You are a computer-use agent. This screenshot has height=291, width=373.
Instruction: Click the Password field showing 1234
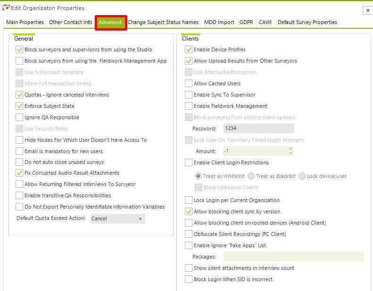(259, 128)
